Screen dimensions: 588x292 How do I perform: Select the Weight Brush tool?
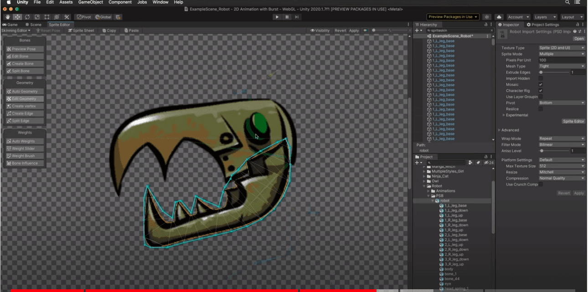(x=25, y=156)
